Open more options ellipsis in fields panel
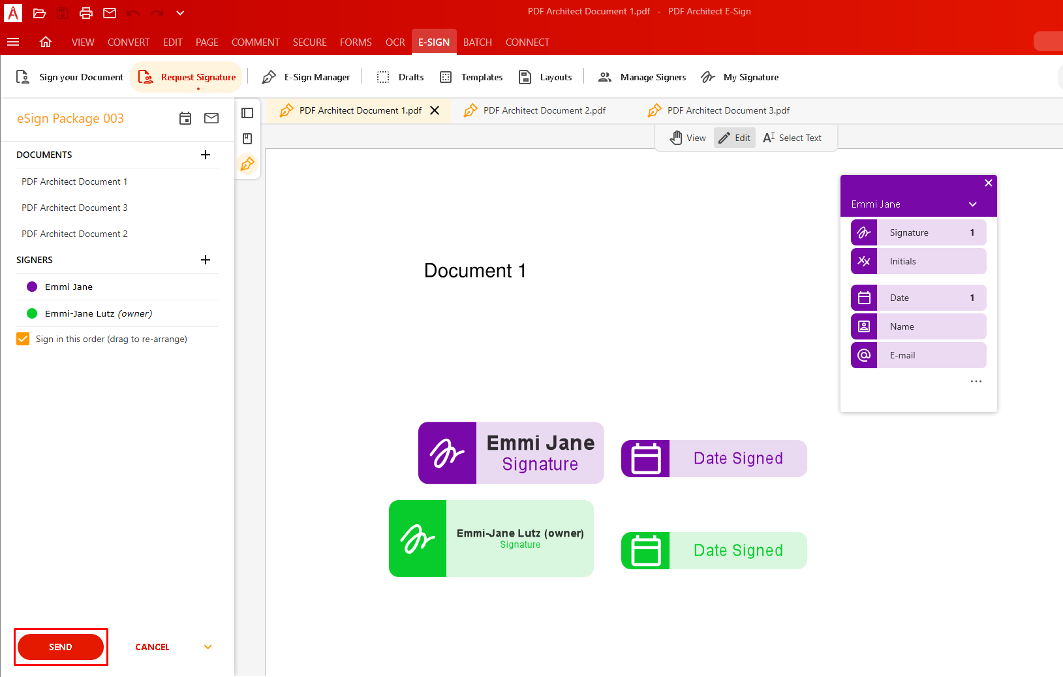The height and width of the screenshot is (677, 1063). [976, 381]
